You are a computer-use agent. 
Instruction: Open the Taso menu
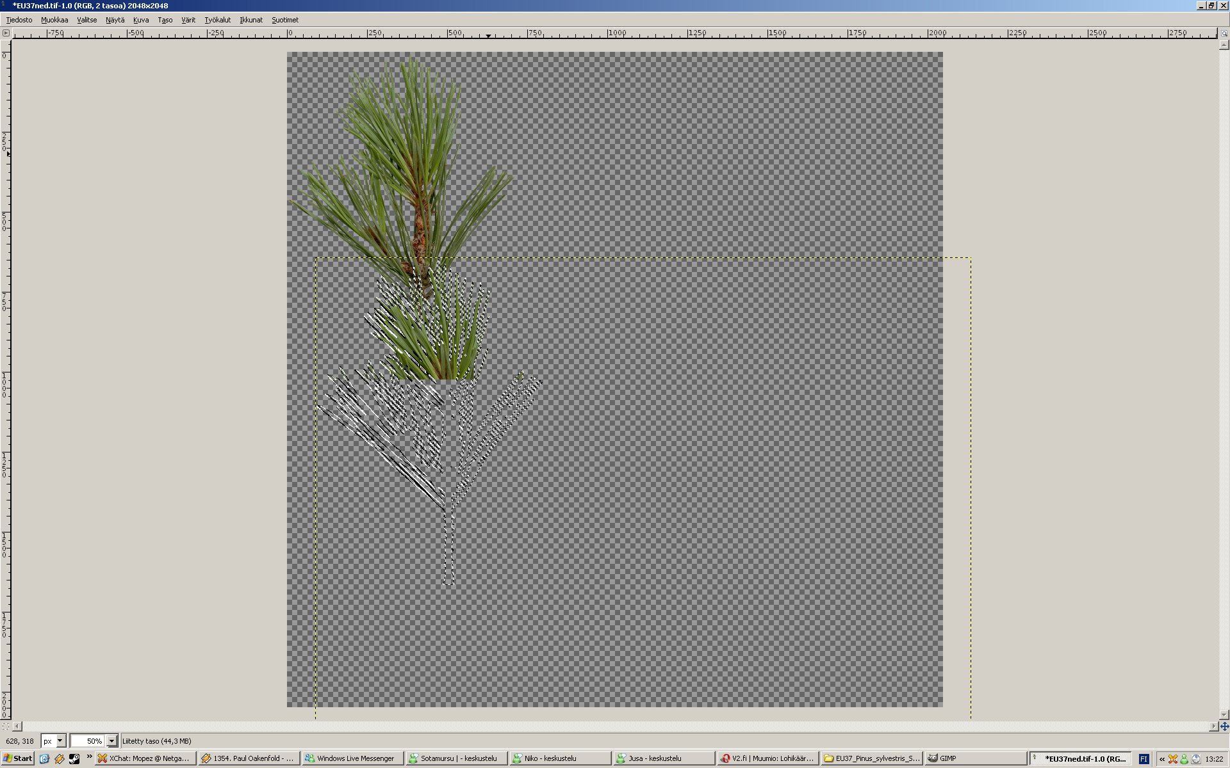click(165, 20)
